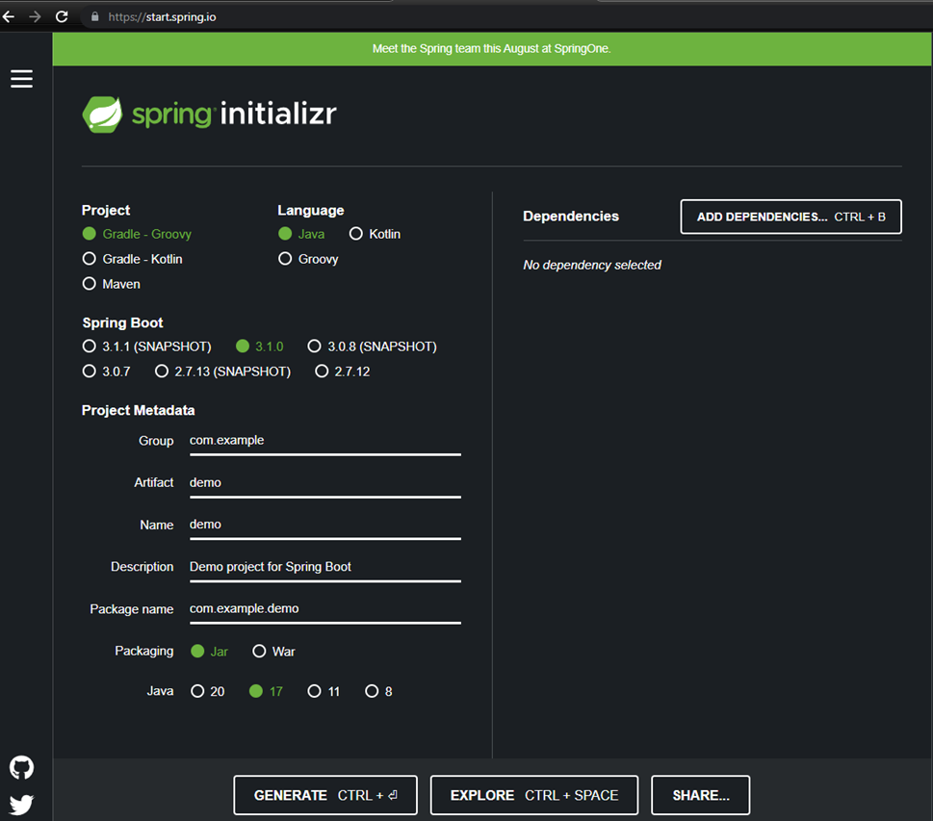Click the padlock site security icon
This screenshot has height=821, width=933.
(x=94, y=16)
